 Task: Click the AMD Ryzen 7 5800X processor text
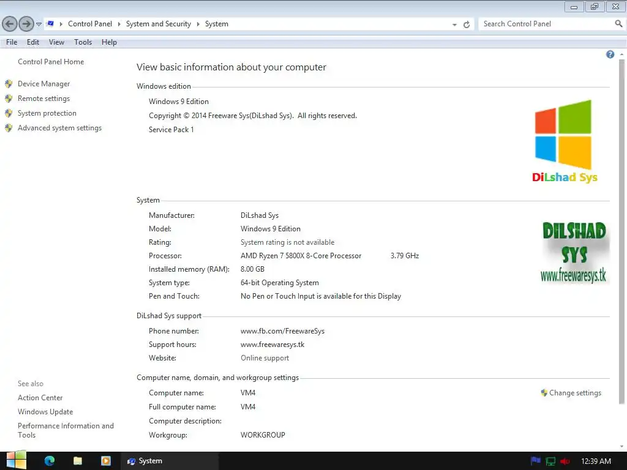[x=301, y=256]
